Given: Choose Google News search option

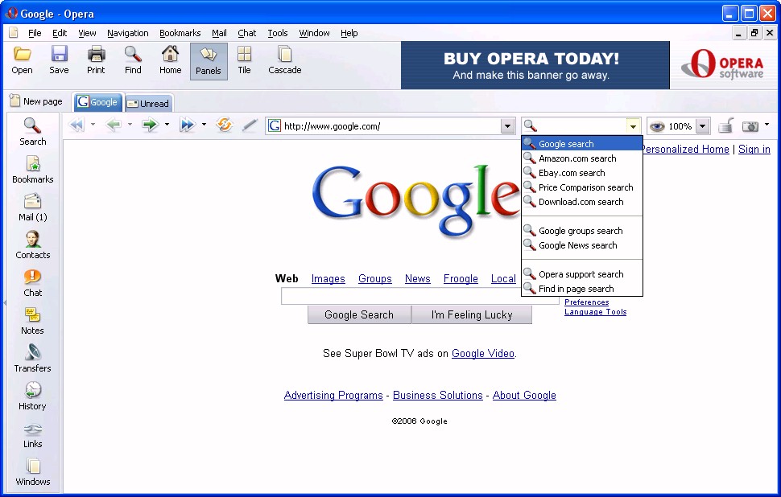Looking at the screenshot, I should tap(582, 244).
